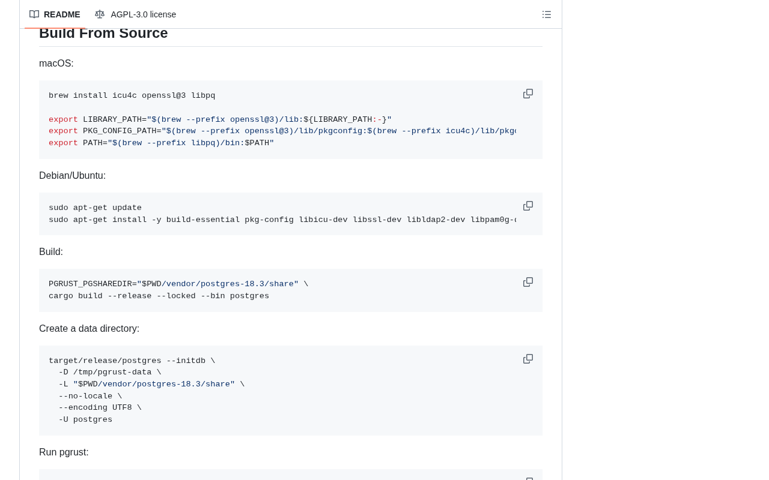Click the scales icon beside AGPL-3.0 license

pyautogui.click(x=100, y=14)
